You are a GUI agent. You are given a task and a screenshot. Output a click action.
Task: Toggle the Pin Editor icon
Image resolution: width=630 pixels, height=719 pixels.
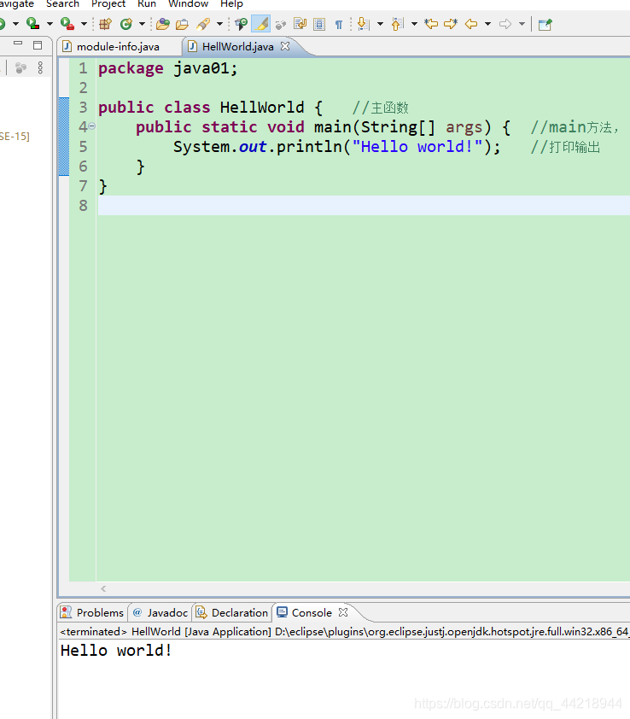545,24
